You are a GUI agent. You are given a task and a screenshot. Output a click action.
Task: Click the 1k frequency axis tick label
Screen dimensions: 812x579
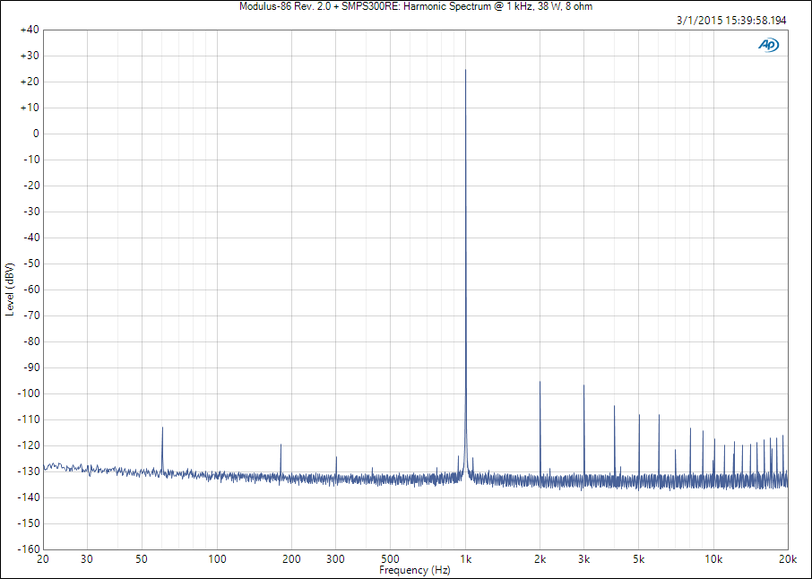[x=465, y=559]
